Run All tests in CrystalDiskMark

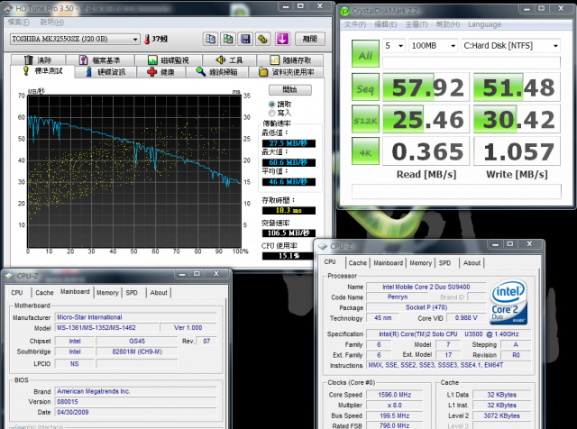[x=365, y=54]
